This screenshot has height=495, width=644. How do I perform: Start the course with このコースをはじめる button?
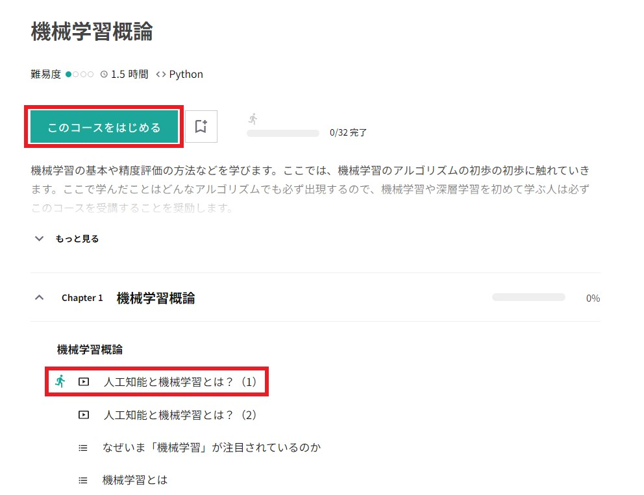(104, 127)
